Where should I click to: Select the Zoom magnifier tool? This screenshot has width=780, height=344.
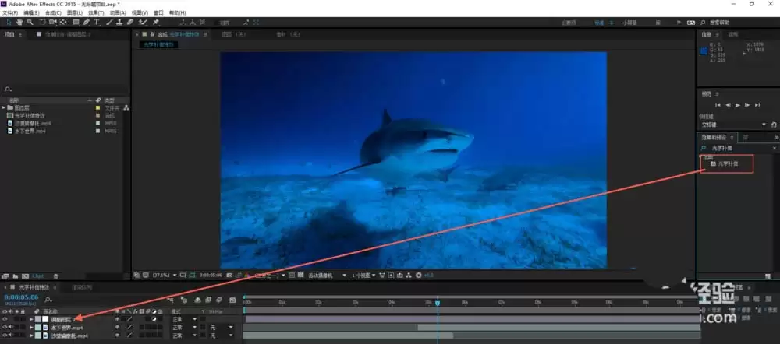pos(30,22)
